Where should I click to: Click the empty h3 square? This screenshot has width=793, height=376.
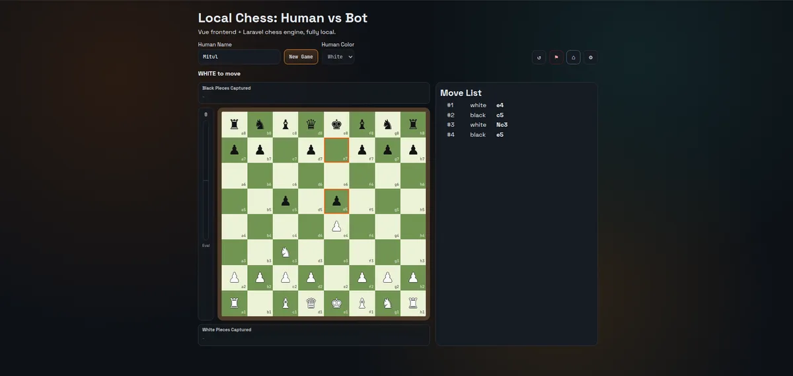click(414, 252)
